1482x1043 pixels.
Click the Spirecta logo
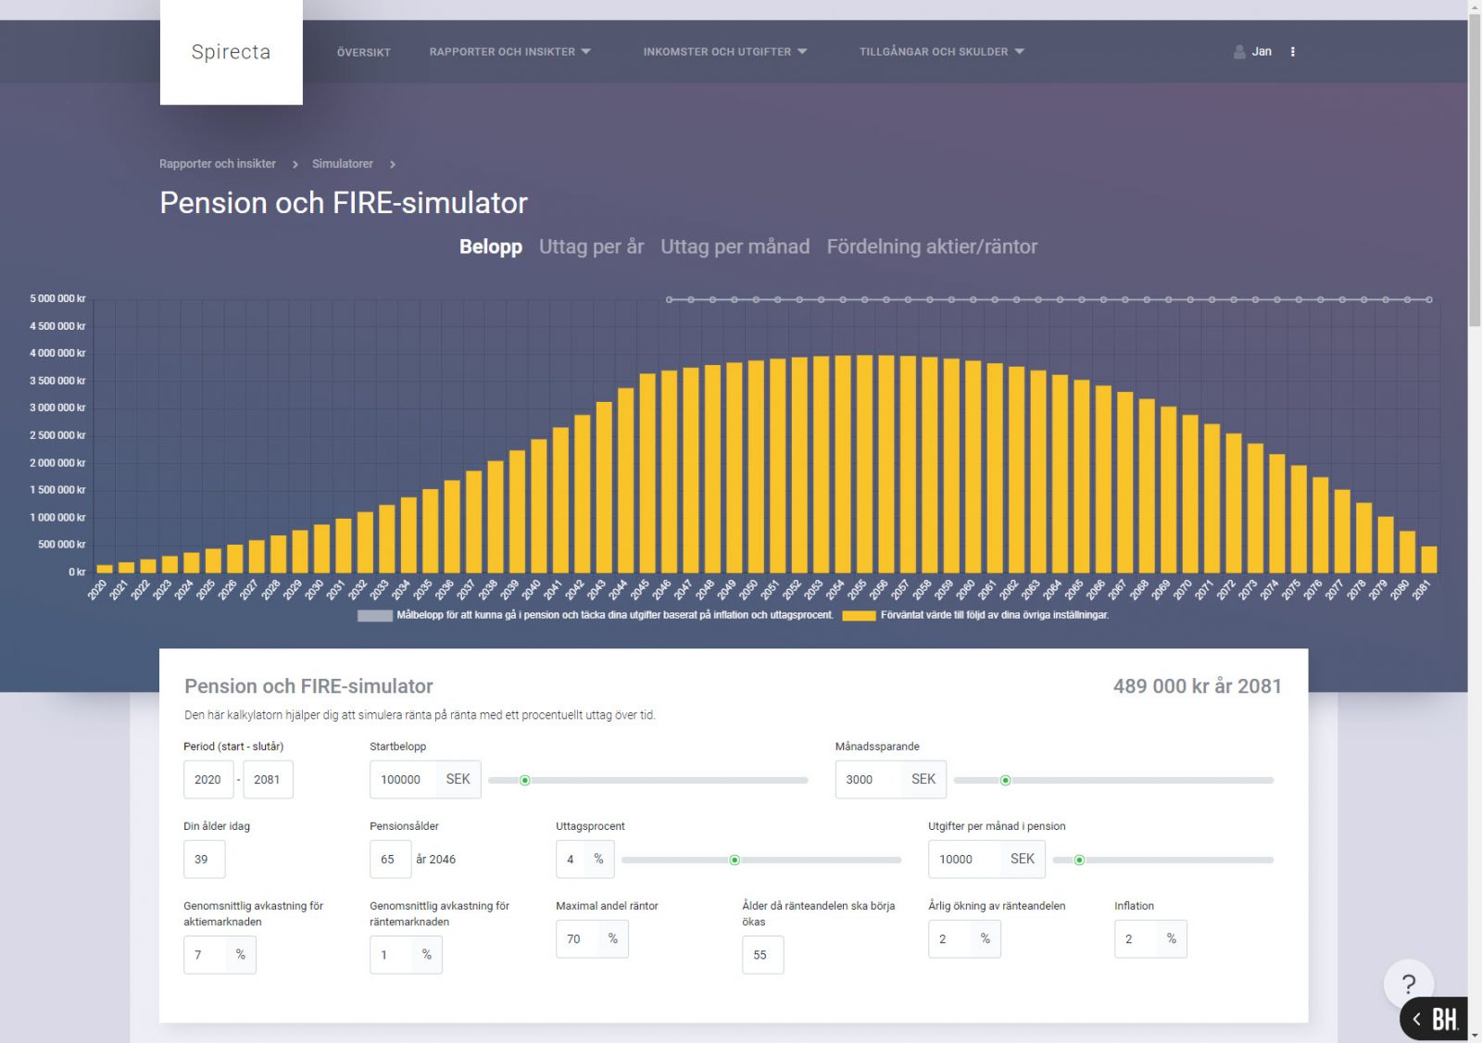coord(231,52)
